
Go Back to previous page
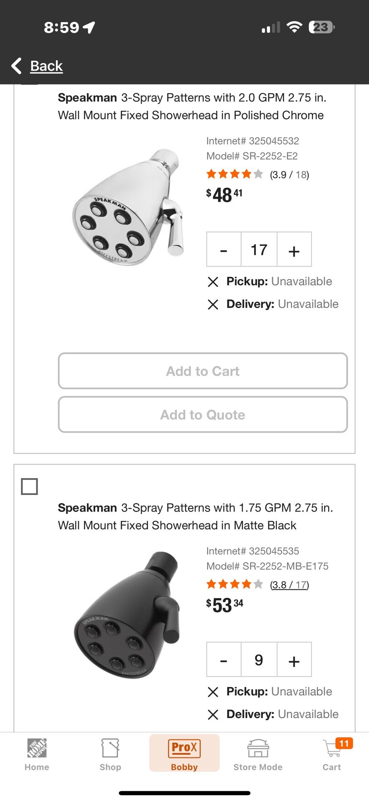click(x=46, y=66)
